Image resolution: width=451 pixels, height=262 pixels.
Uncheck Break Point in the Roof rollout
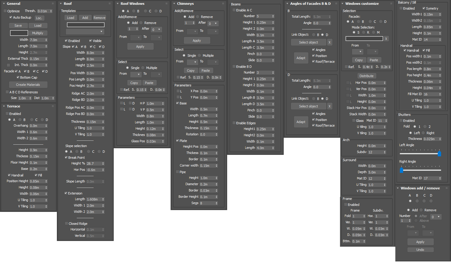pyautogui.click(x=66, y=158)
